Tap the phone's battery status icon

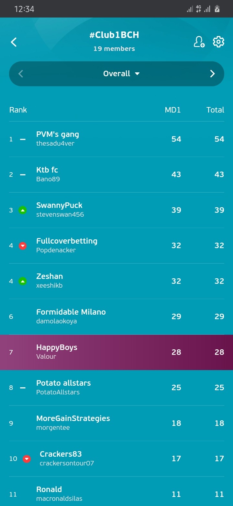click(217, 9)
